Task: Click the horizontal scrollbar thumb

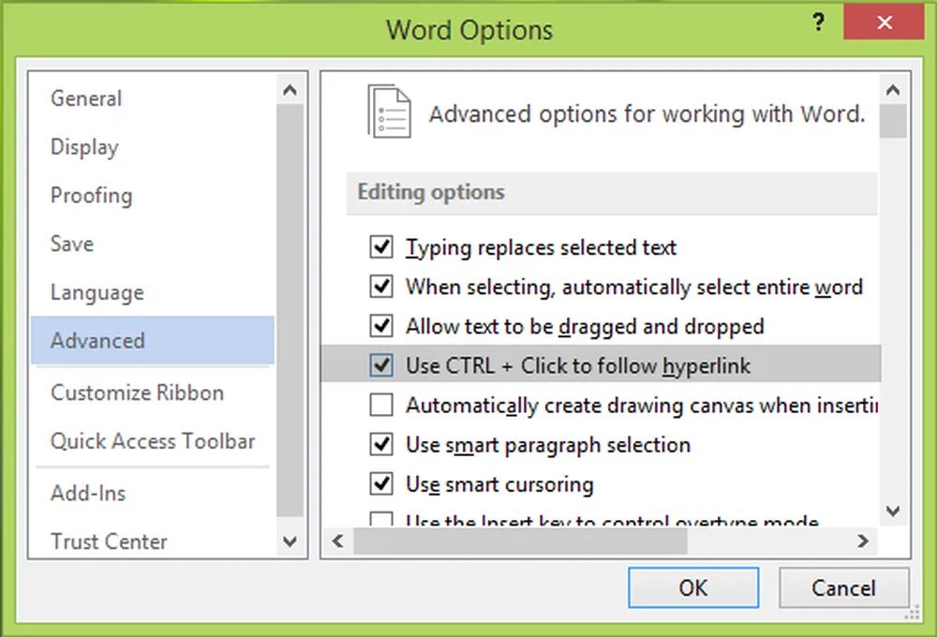Action: [x=520, y=541]
